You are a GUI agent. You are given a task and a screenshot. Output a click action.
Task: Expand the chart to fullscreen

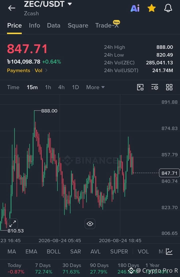[x=13, y=224]
